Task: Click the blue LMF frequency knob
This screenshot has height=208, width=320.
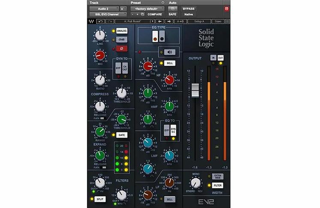Action: (x=169, y=156)
